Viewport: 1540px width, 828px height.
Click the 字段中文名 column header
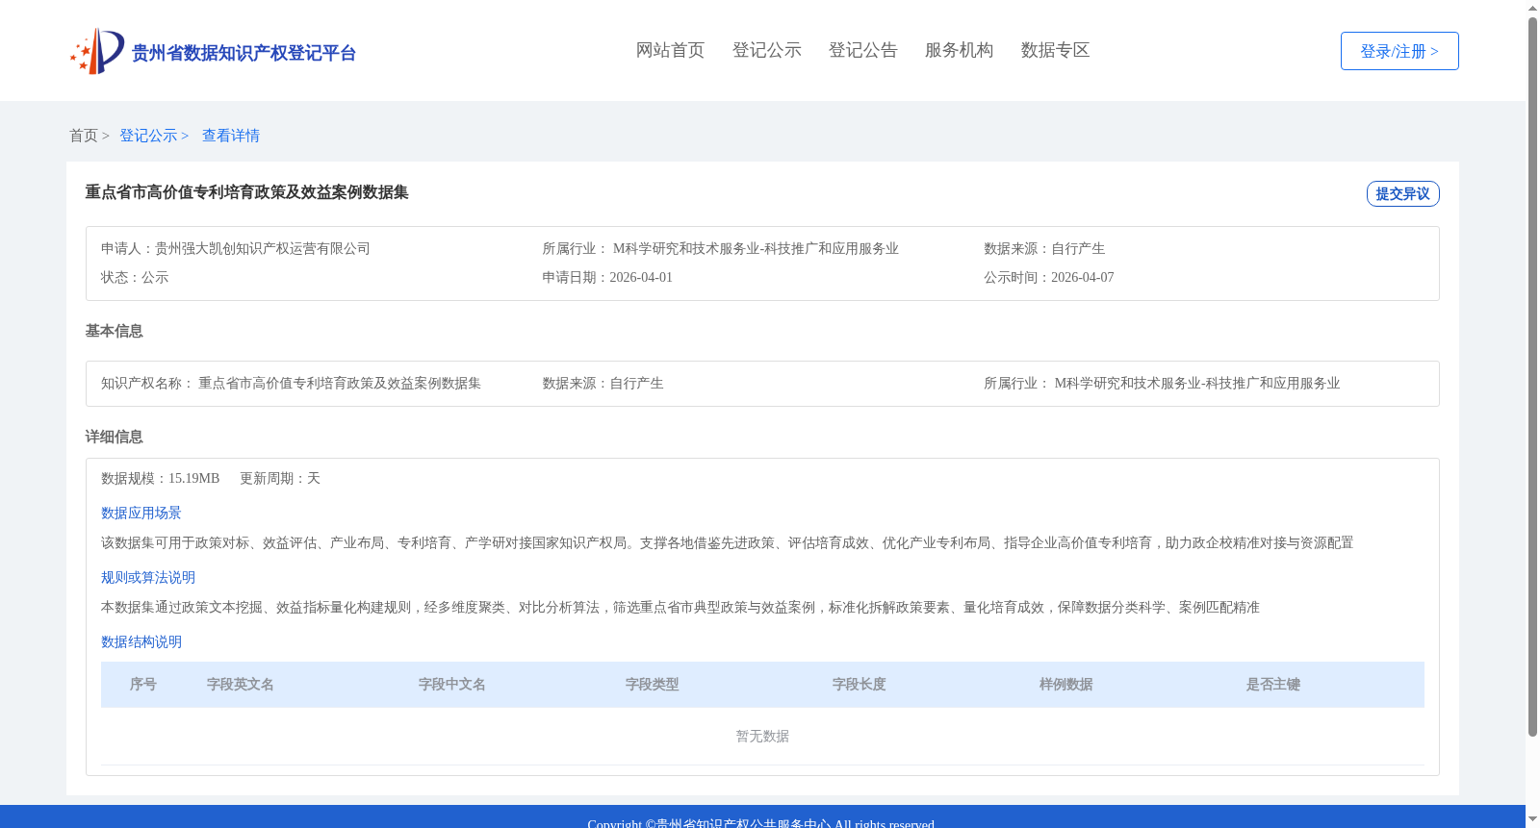coord(452,684)
